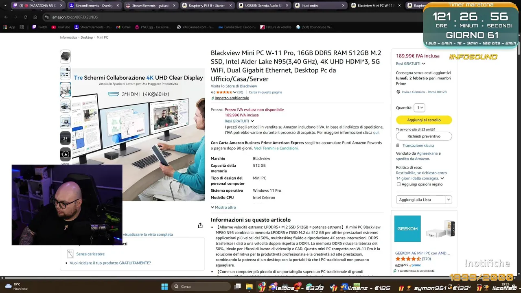This screenshot has width=521, height=293.
Task: Open the Gmail bookmark
Action: [123, 27]
